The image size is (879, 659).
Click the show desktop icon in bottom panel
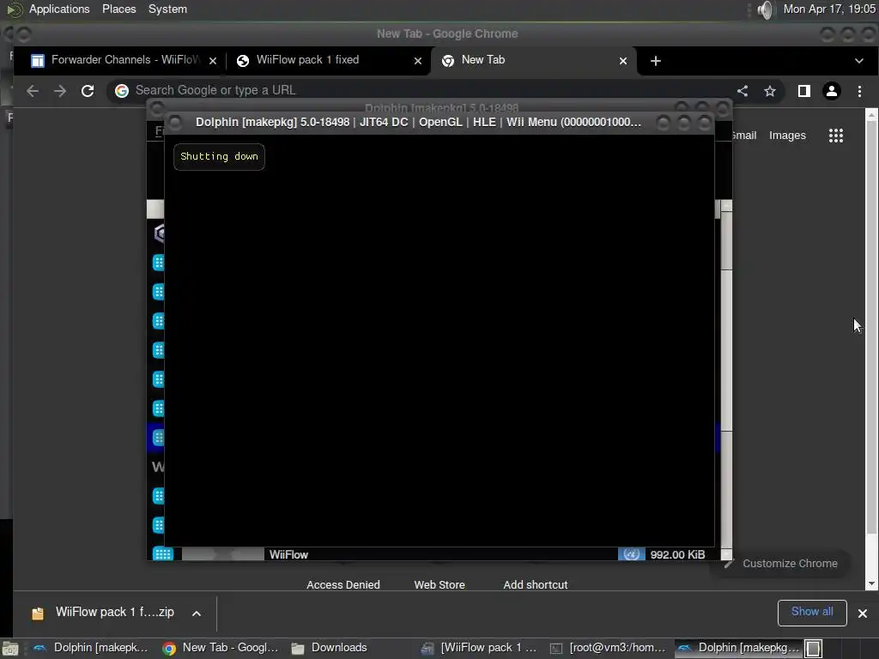pyautogui.click(x=10, y=649)
